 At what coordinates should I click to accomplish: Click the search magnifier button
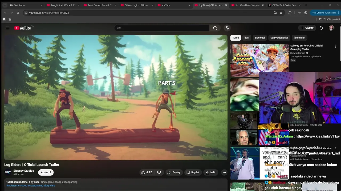(x=215, y=28)
